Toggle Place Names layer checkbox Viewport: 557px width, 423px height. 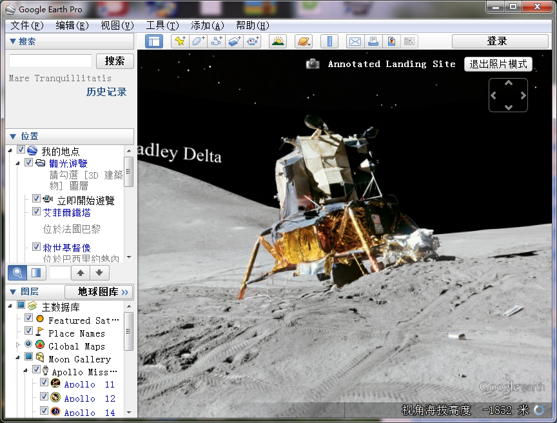(29, 331)
